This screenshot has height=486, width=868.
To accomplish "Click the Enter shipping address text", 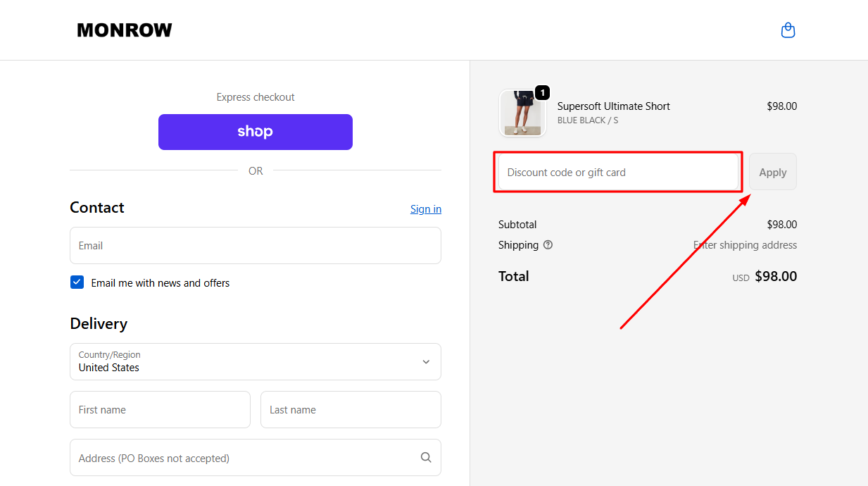I will pos(746,245).
